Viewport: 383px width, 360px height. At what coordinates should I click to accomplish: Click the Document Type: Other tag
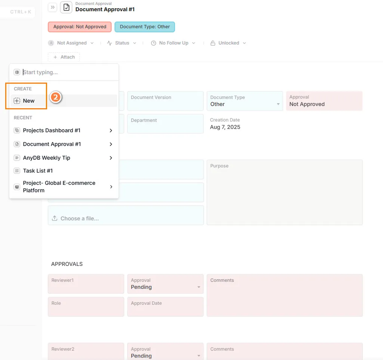[x=145, y=27]
